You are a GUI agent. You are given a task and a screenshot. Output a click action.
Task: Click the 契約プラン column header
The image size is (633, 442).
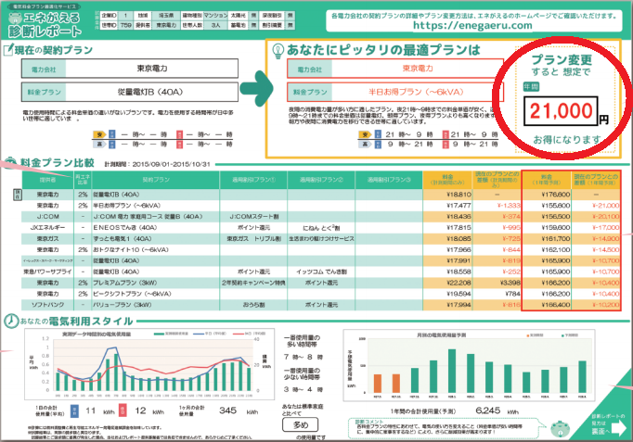[x=156, y=180]
